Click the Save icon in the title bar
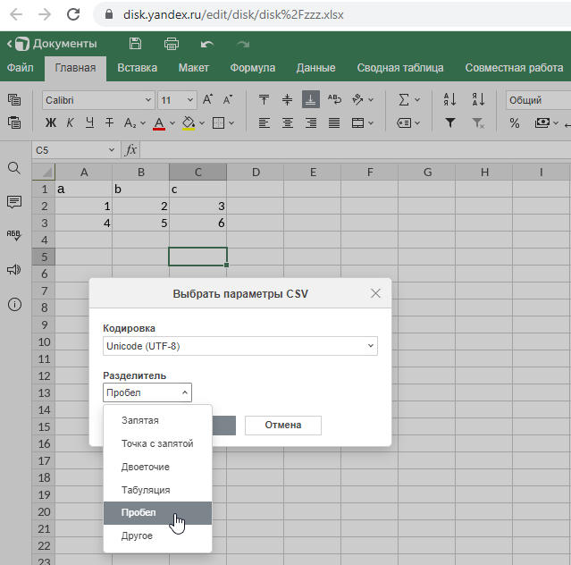The width and height of the screenshot is (571, 565). [135, 44]
